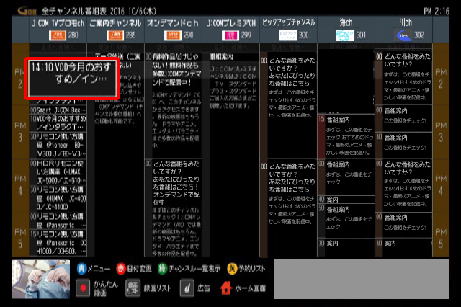
Task: Click the PM 2:16 clock display
Action: [x=437, y=12]
